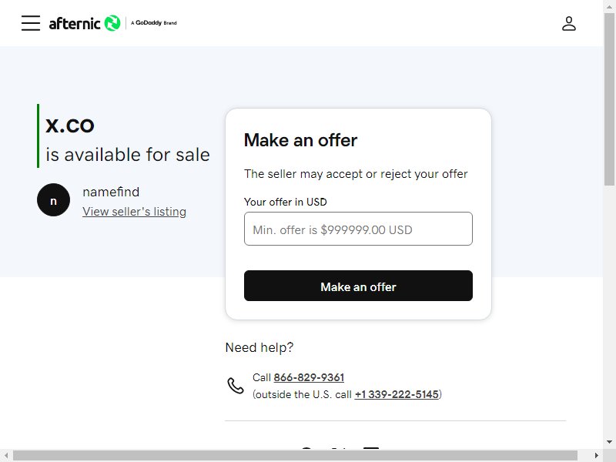Image resolution: width=616 pixels, height=462 pixels.
Task: Click the 866-829-9361 phone number
Action: tap(309, 377)
